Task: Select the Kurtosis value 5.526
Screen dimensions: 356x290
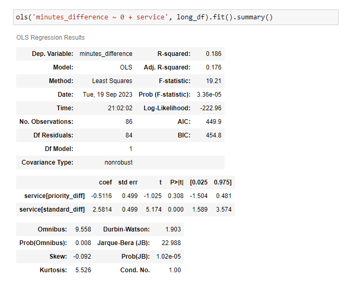Action: click(x=83, y=270)
